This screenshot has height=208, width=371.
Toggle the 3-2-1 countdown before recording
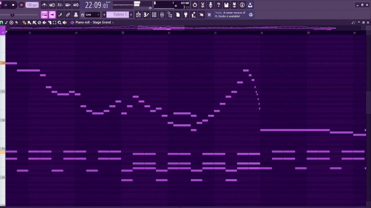(60, 5)
